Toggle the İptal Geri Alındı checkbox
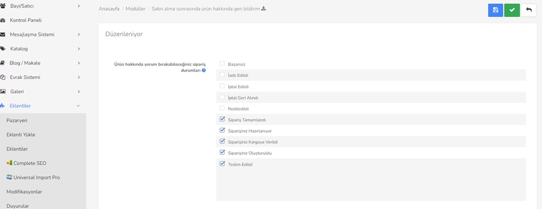 click(x=222, y=97)
